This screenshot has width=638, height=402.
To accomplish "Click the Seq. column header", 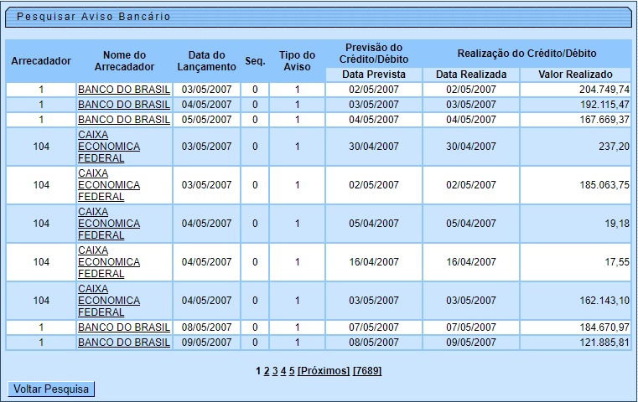I will pyautogui.click(x=255, y=61).
